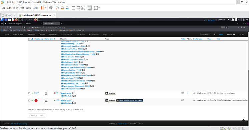Launch Firefox from the Kali panel
Viewport: 249px width, 130px height.
(16, 20)
